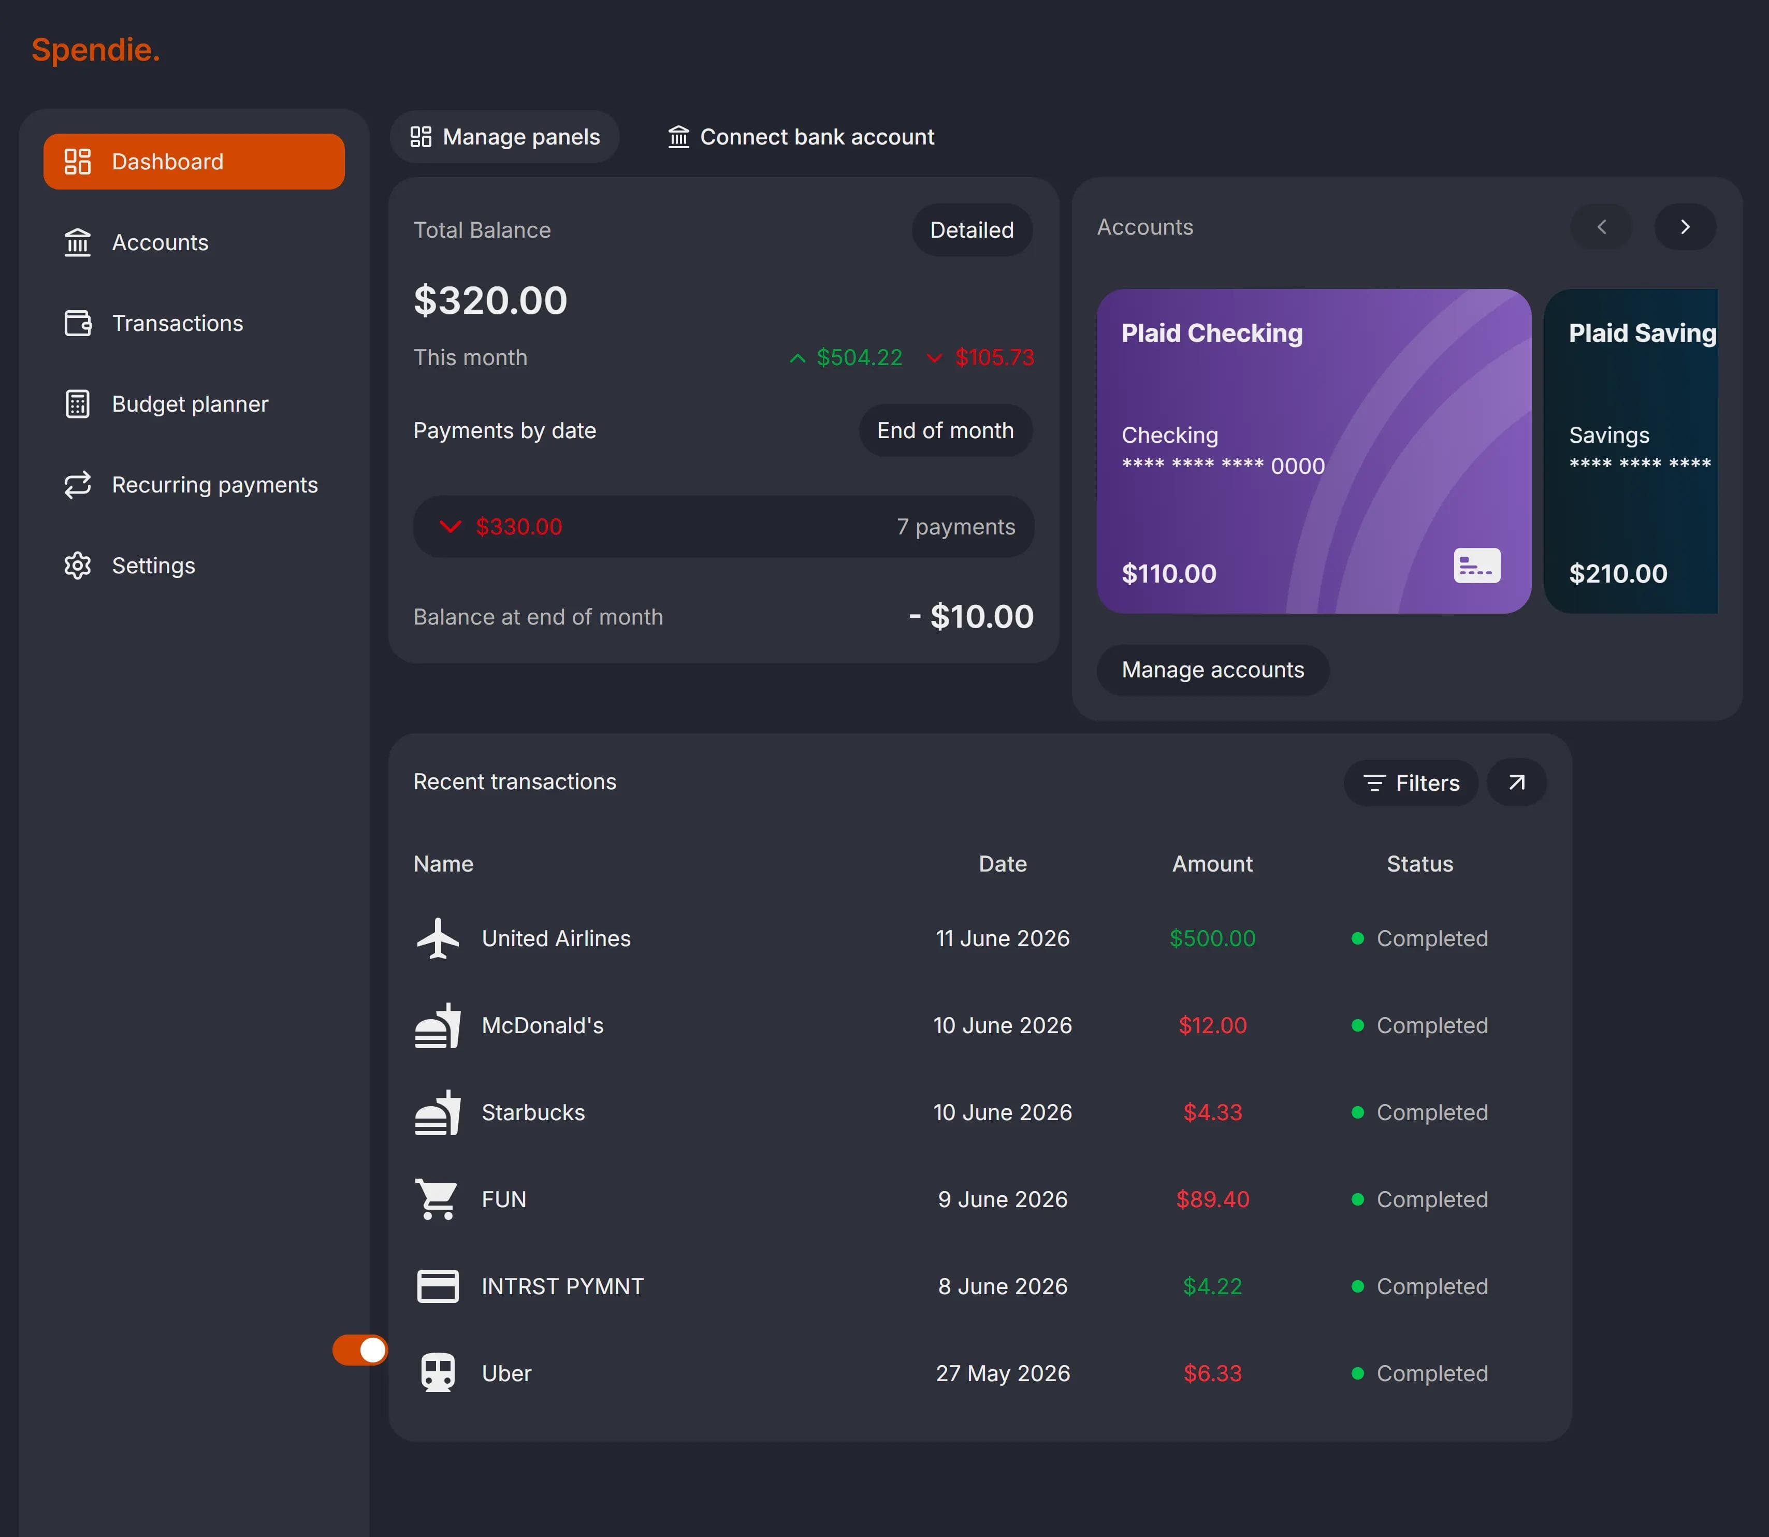Click the $110.00 checking balance

point(1169,574)
